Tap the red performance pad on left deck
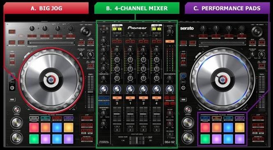The image size is (273, 150). [x=34, y=127]
